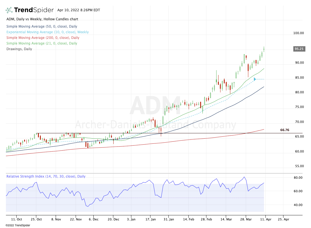Click the 31. Jan date label
This screenshot has height=228, width=311.
(169, 219)
